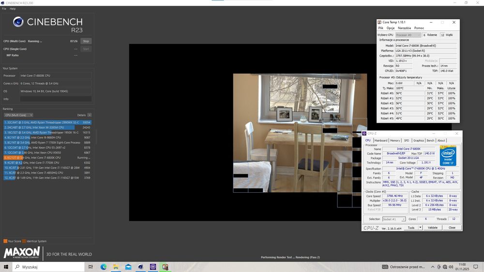The height and width of the screenshot is (272, 484).
Task: Switch to the Mainboard tab in CPU-Z
Action: coord(381,141)
